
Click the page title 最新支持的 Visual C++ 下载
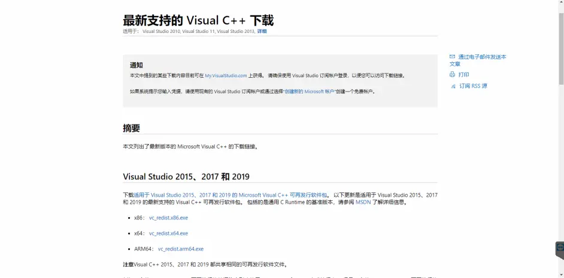pyautogui.click(x=198, y=20)
